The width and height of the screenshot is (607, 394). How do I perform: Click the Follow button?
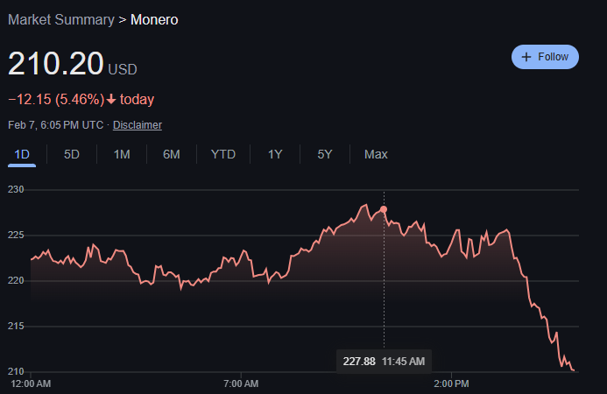pyautogui.click(x=545, y=57)
